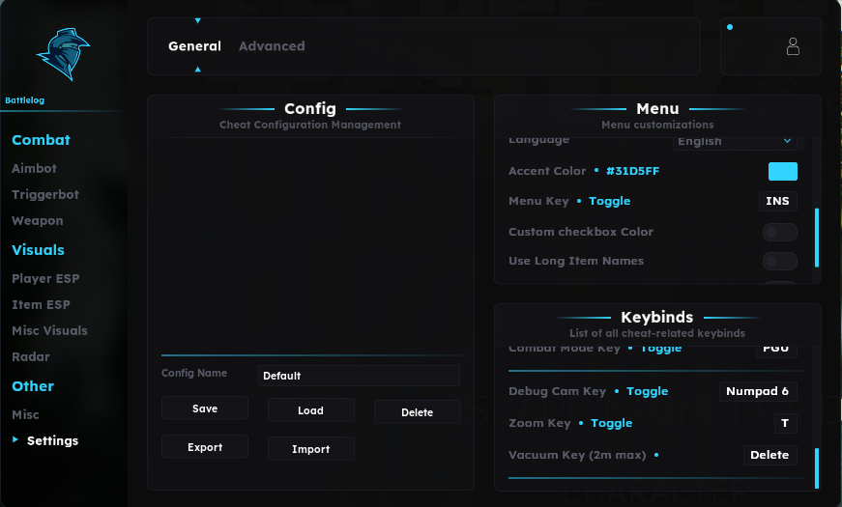The width and height of the screenshot is (842, 507).
Task: Click the dot next to Accent Color
Action: tap(596, 171)
